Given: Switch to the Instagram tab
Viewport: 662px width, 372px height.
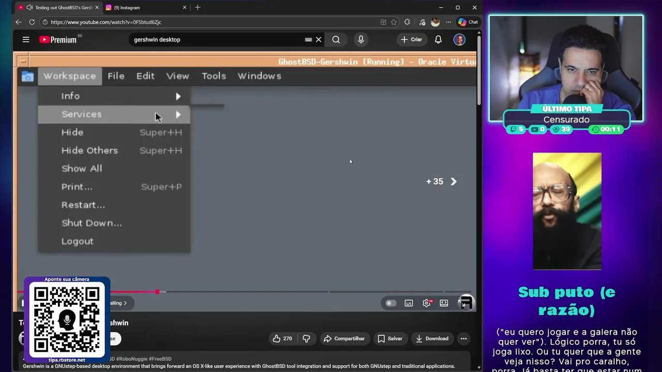Looking at the screenshot, I should [146, 8].
